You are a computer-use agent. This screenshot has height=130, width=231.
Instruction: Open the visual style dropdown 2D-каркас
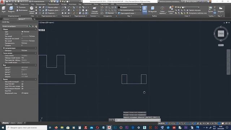click(130, 7)
